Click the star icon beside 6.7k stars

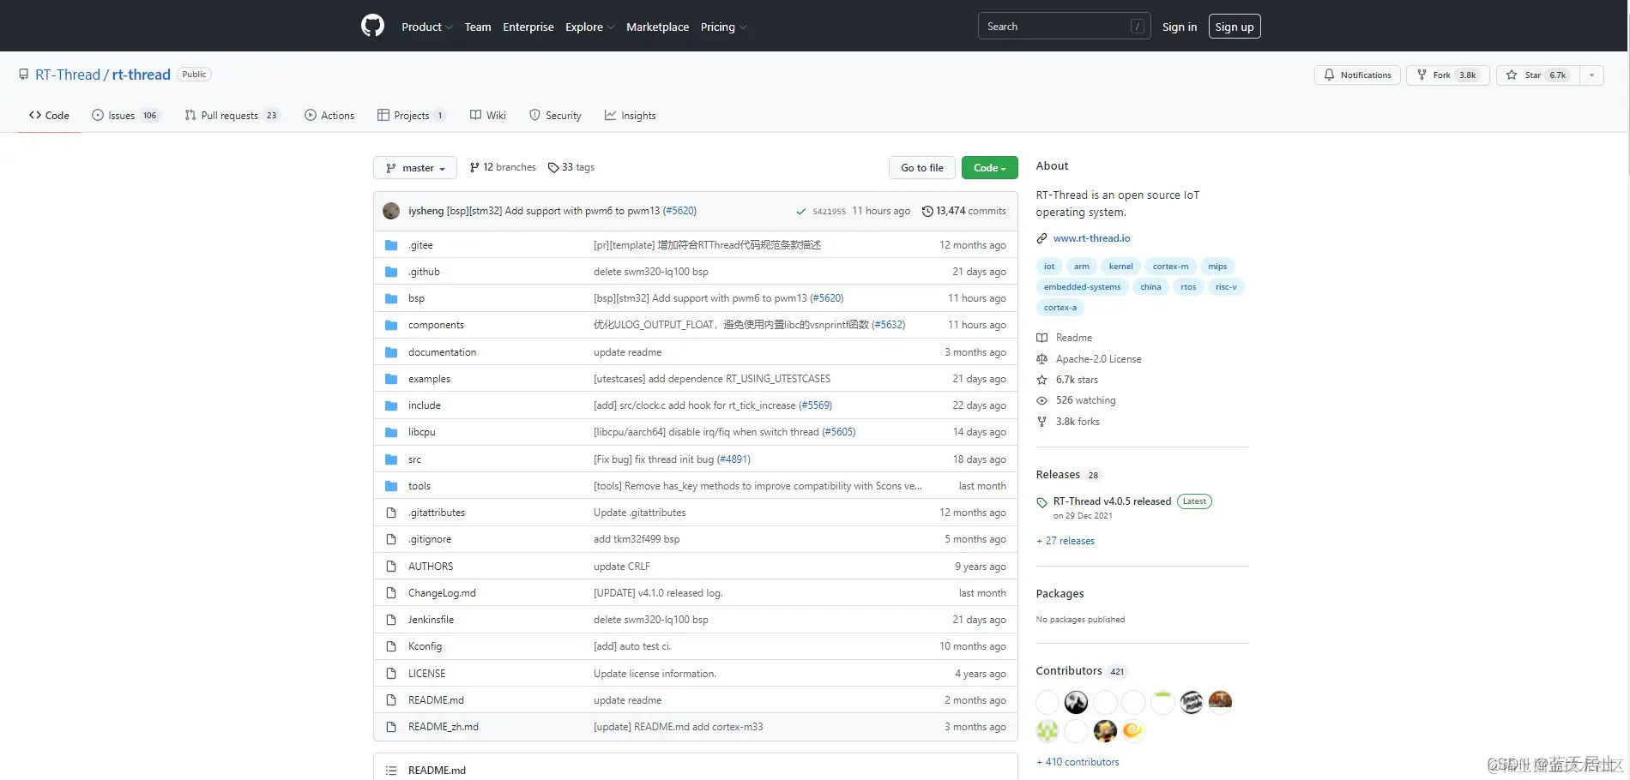(x=1041, y=380)
